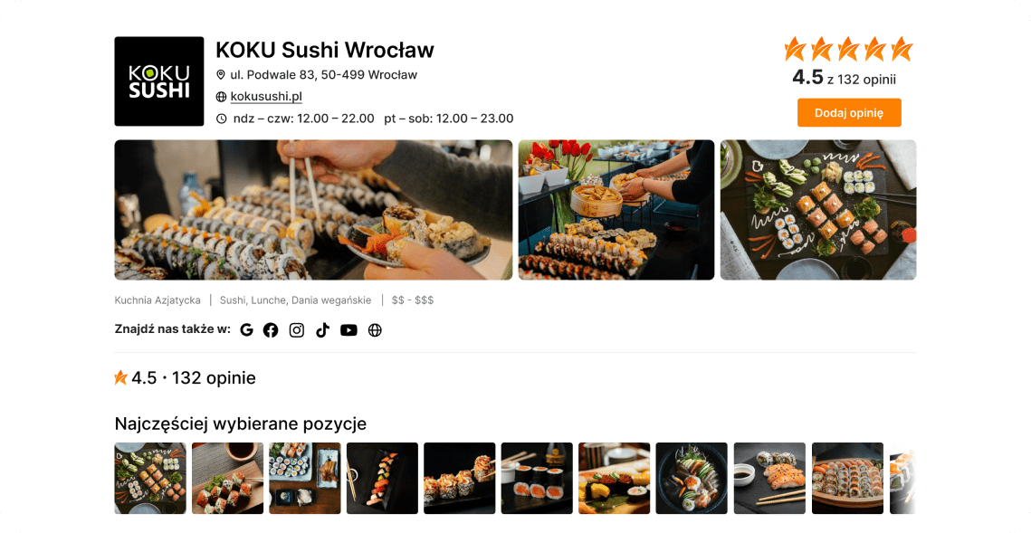Open the Facebook social icon

coord(271,330)
